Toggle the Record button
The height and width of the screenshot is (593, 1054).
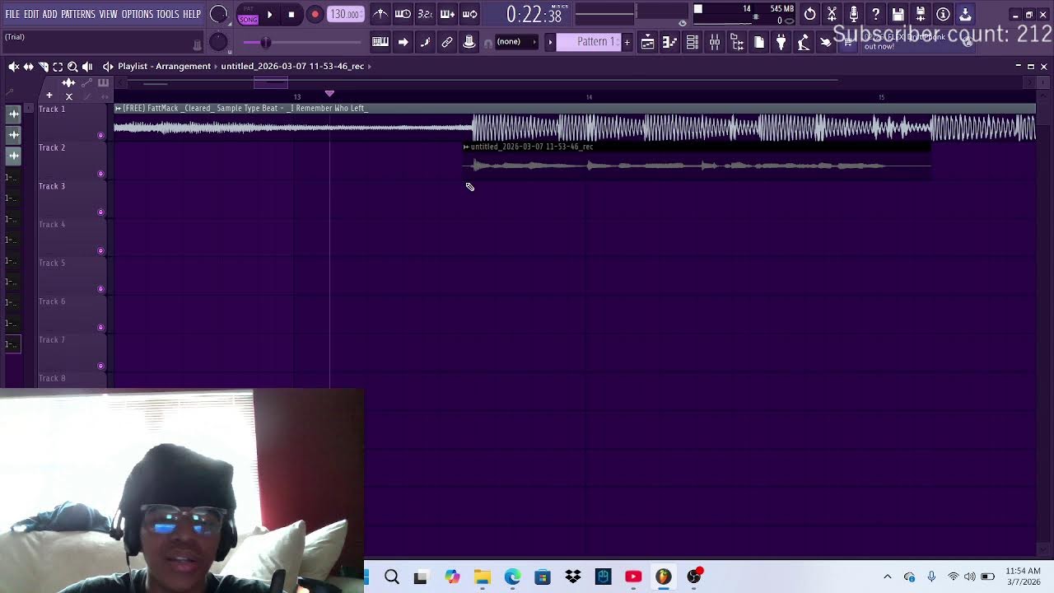[x=315, y=15]
